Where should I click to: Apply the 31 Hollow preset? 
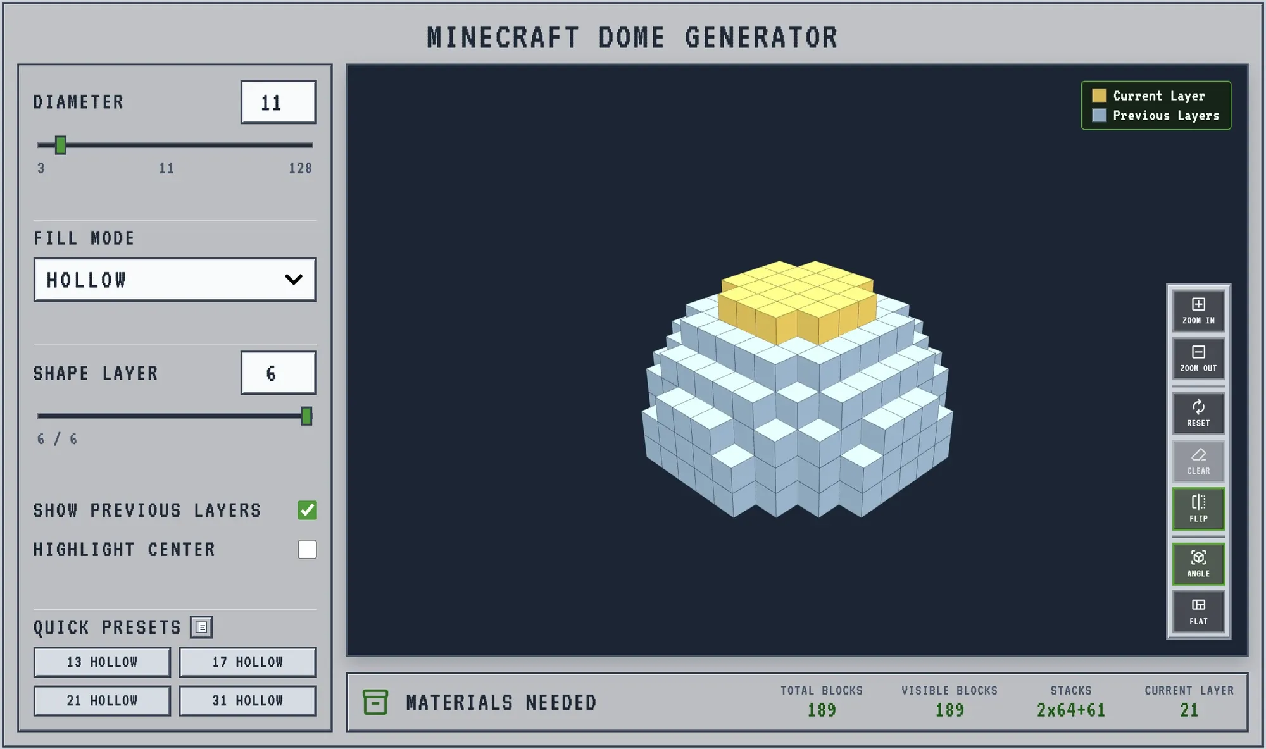tap(248, 701)
